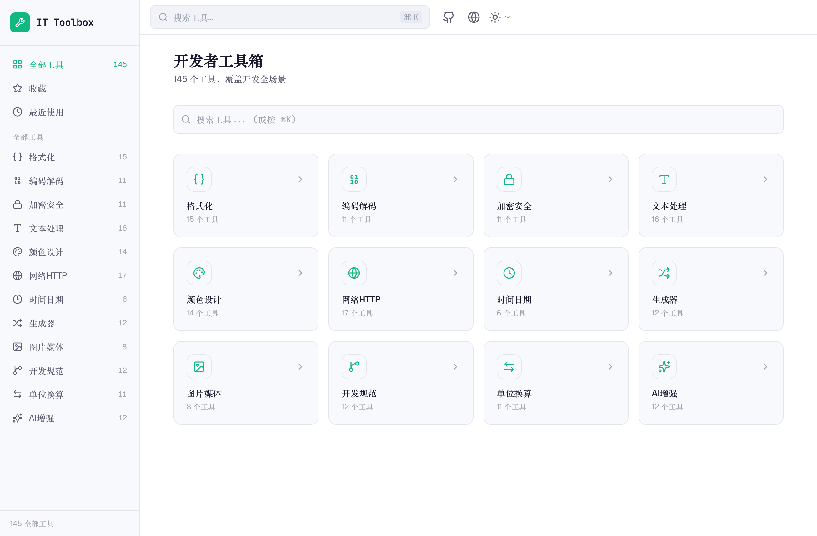Open 图片媒体 category in sidebar
817x536 pixels.
pos(70,347)
